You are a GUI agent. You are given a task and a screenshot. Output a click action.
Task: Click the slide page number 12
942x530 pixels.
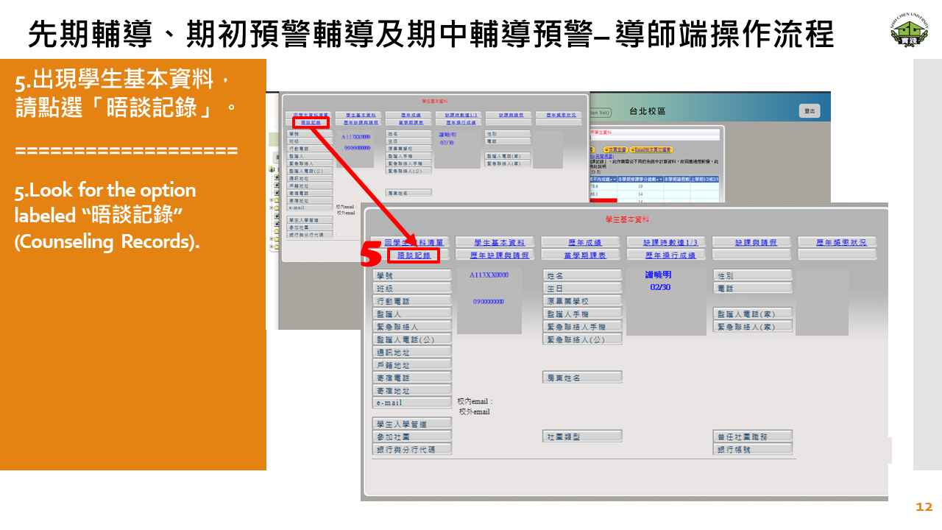coord(924,507)
